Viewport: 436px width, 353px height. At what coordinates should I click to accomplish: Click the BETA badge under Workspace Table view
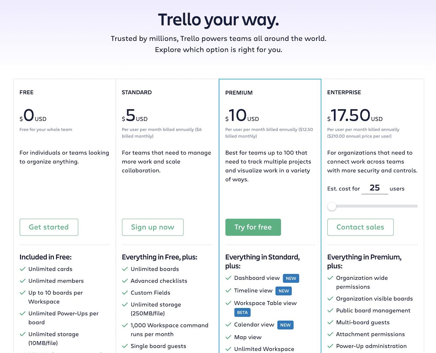pyautogui.click(x=243, y=312)
